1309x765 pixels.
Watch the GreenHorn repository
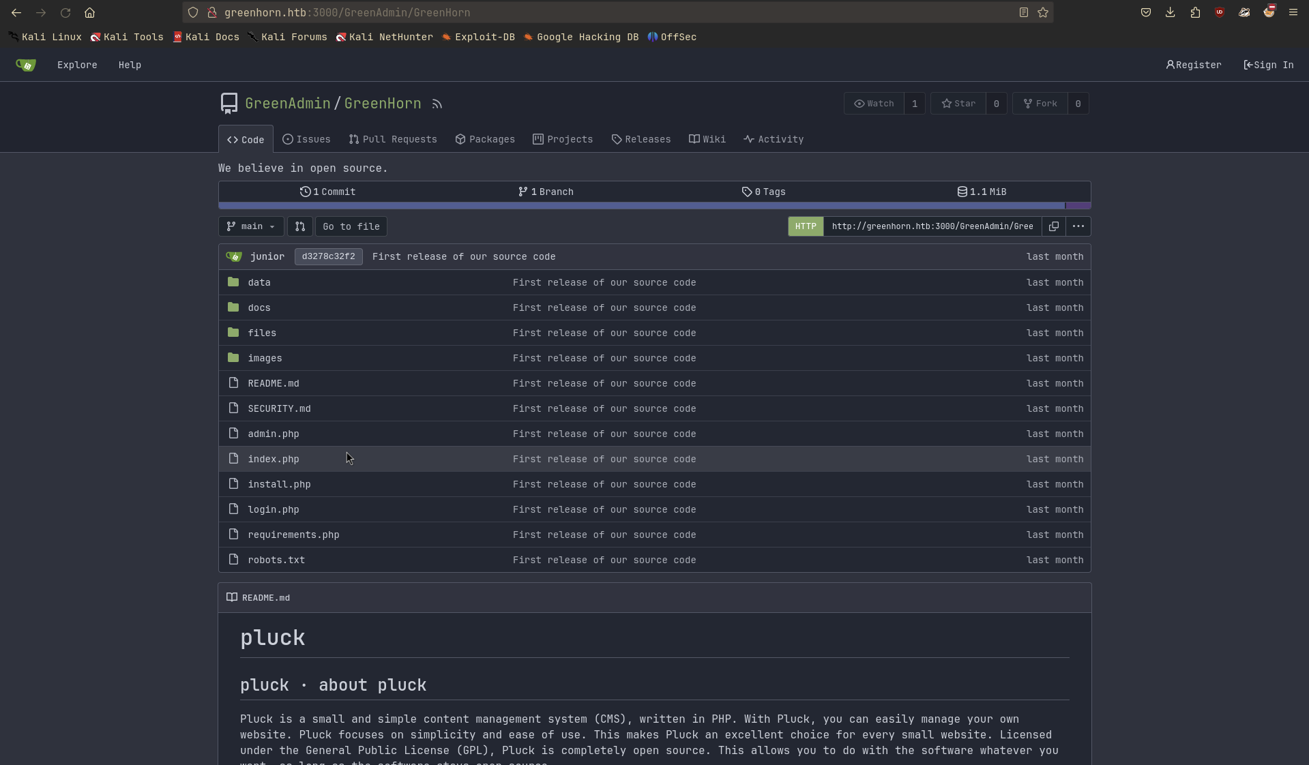point(874,104)
